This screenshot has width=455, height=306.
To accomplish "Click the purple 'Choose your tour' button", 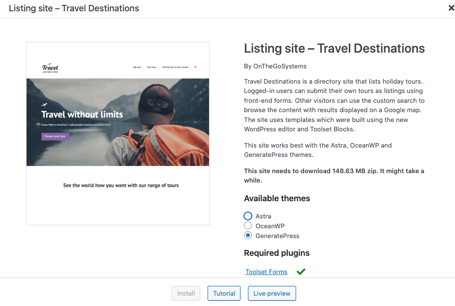I will (x=55, y=136).
